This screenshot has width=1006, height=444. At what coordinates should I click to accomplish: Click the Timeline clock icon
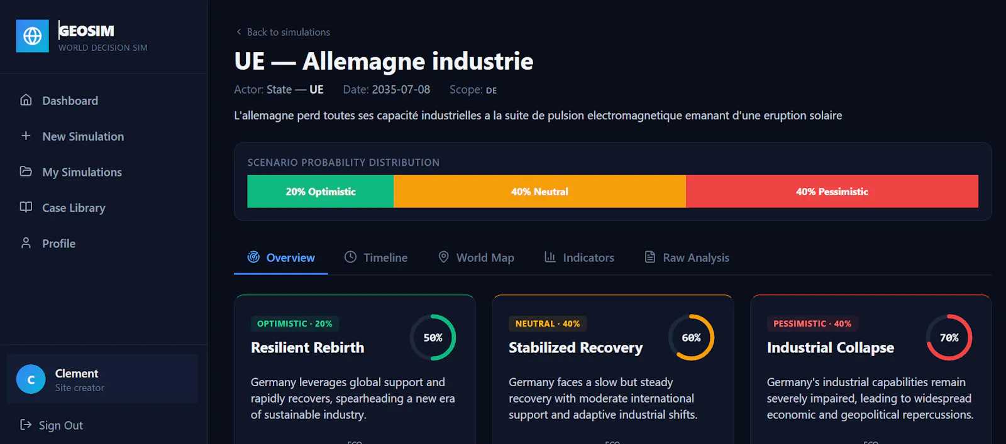pos(350,257)
